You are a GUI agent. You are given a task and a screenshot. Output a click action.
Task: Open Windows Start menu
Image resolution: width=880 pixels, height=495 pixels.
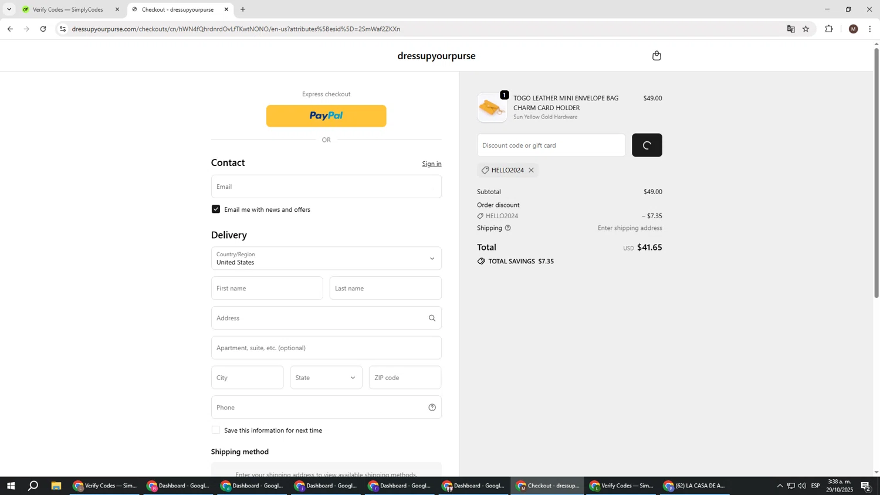10,486
